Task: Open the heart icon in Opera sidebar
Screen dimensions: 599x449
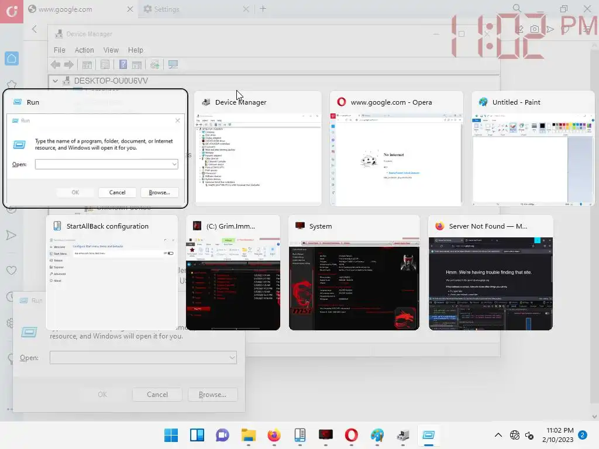Action: [12, 270]
